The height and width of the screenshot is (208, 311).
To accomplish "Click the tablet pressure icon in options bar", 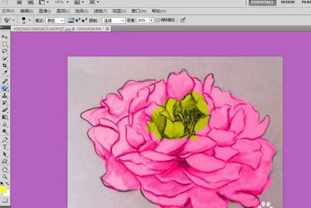I will click(x=182, y=20).
